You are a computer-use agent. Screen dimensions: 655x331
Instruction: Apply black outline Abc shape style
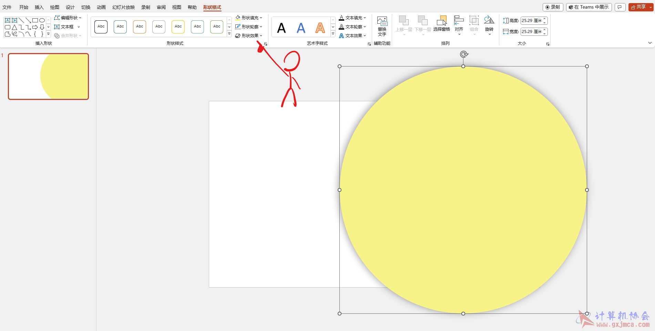pos(101,27)
